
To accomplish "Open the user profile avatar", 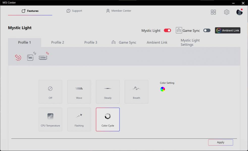I will pos(239,12).
